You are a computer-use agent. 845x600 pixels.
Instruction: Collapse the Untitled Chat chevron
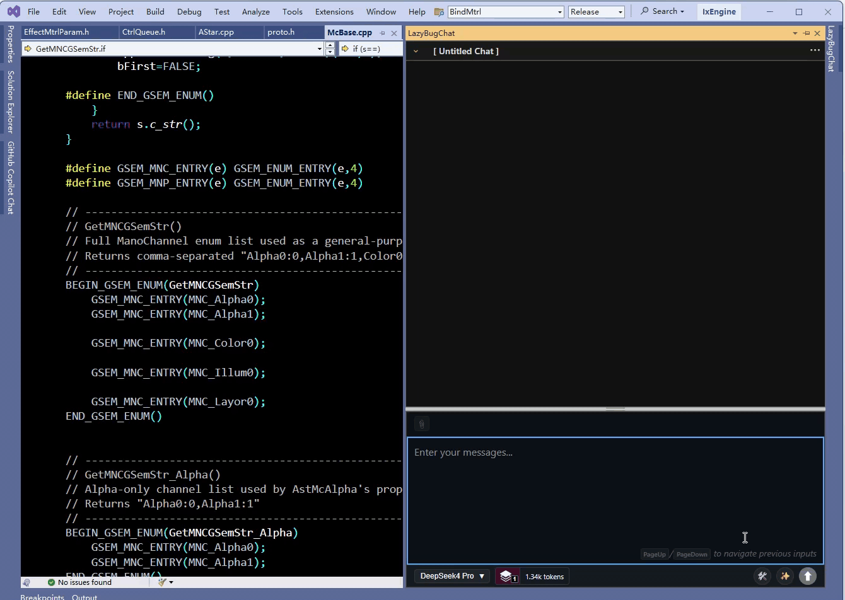416,51
